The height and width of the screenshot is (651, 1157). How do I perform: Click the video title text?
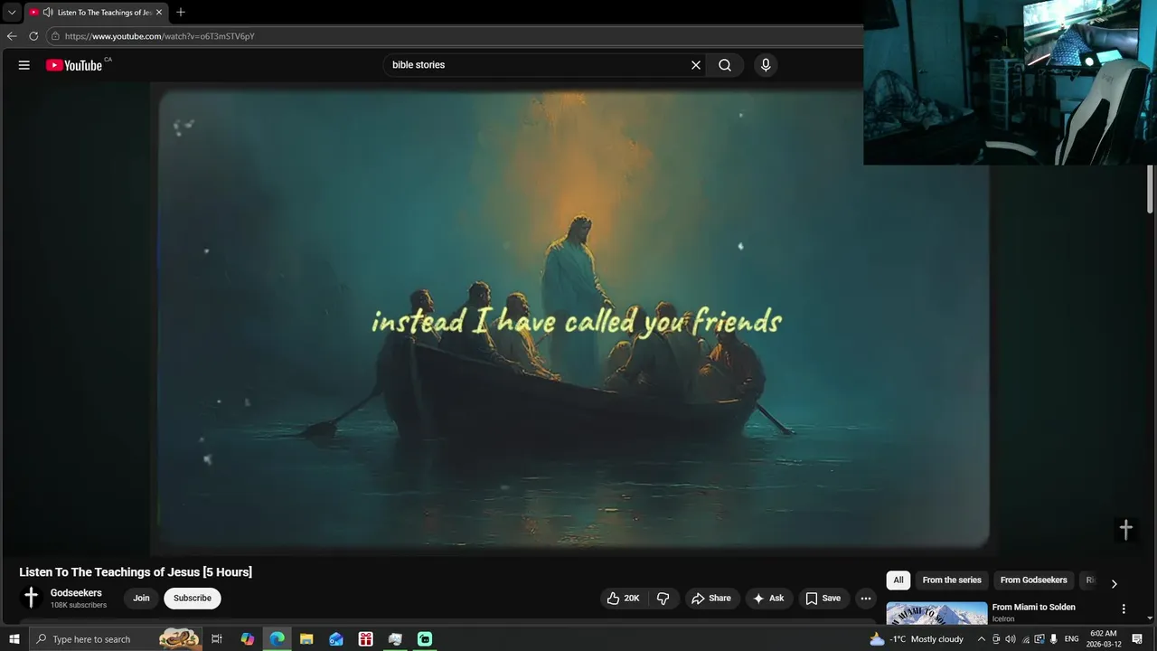coord(136,571)
